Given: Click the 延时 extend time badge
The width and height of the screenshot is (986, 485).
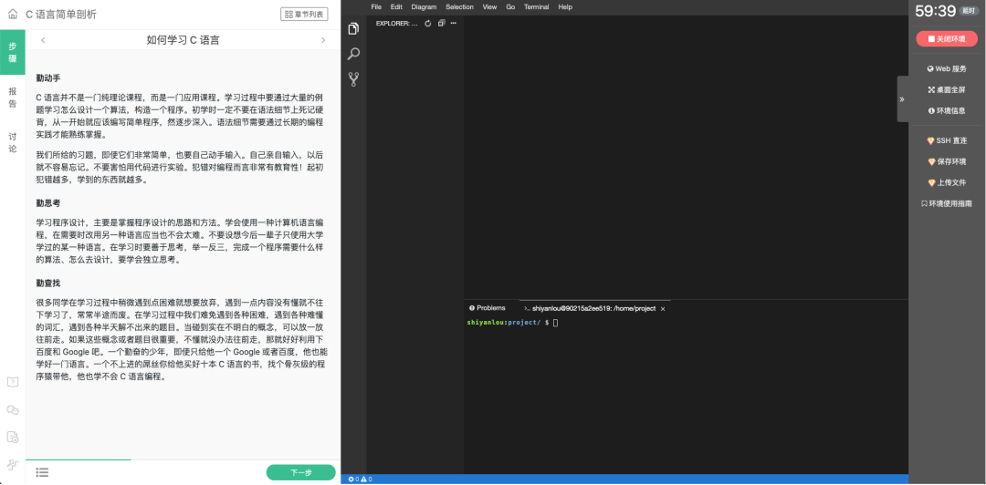Looking at the screenshot, I should tap(969, 11).
